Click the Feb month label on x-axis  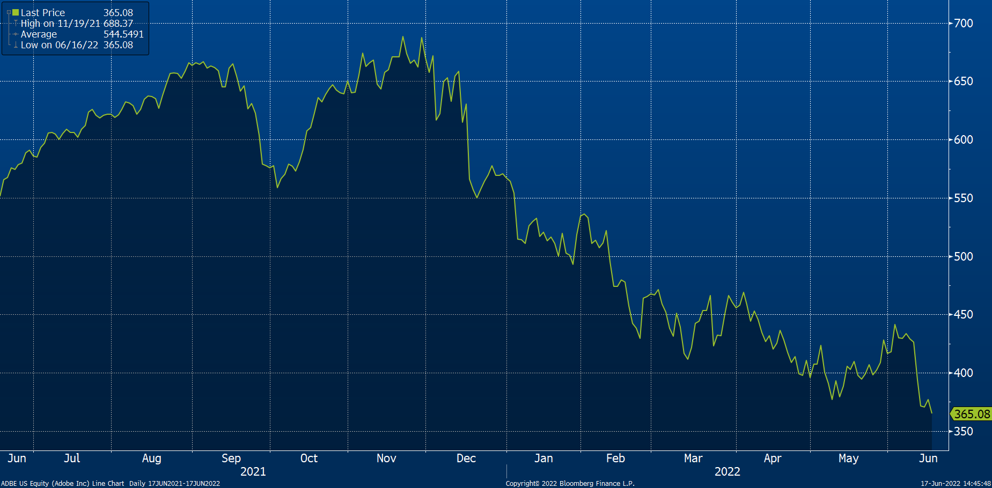pyautogui.click(x=615, y=458)
